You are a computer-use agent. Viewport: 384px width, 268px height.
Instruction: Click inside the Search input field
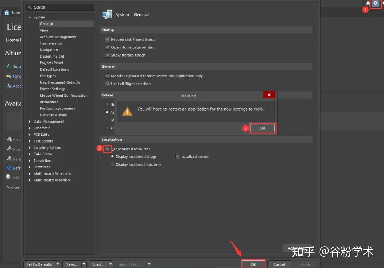tap(60, 7)
